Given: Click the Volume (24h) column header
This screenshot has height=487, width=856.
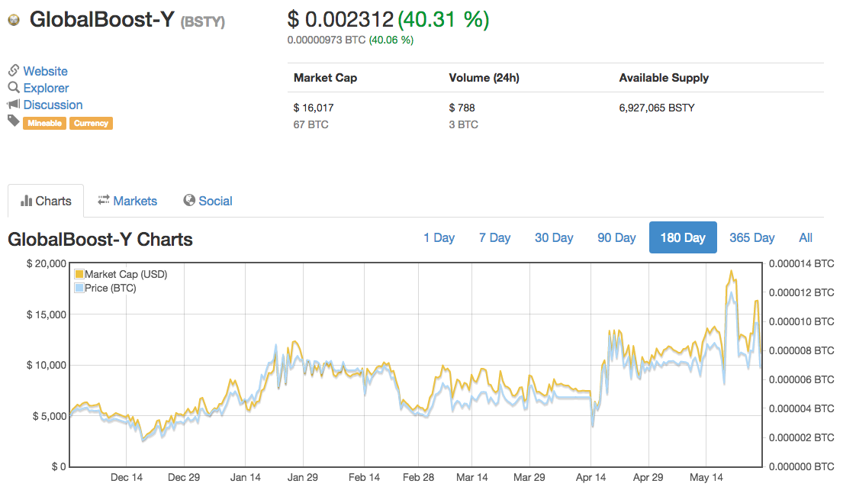Looking at the screenshot, I should 484,78.
